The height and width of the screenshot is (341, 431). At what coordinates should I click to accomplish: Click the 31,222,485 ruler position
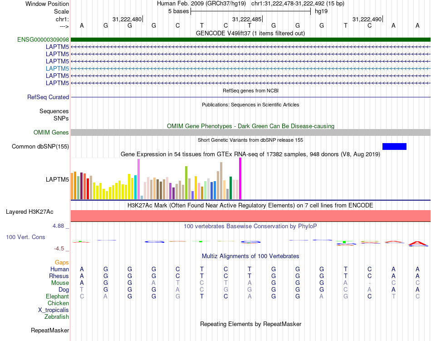247,19
